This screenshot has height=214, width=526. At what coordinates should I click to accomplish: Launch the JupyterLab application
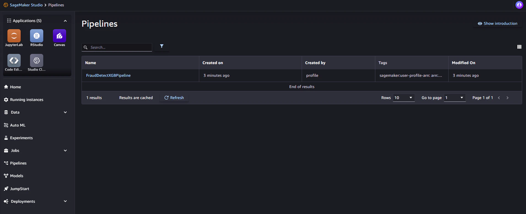pos(14,38)
